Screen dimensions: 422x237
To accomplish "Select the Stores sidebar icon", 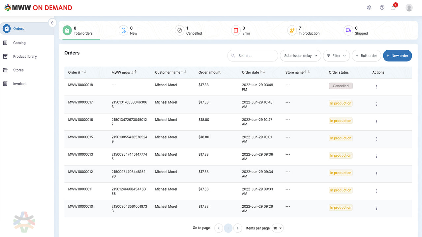I will [5, 70].
